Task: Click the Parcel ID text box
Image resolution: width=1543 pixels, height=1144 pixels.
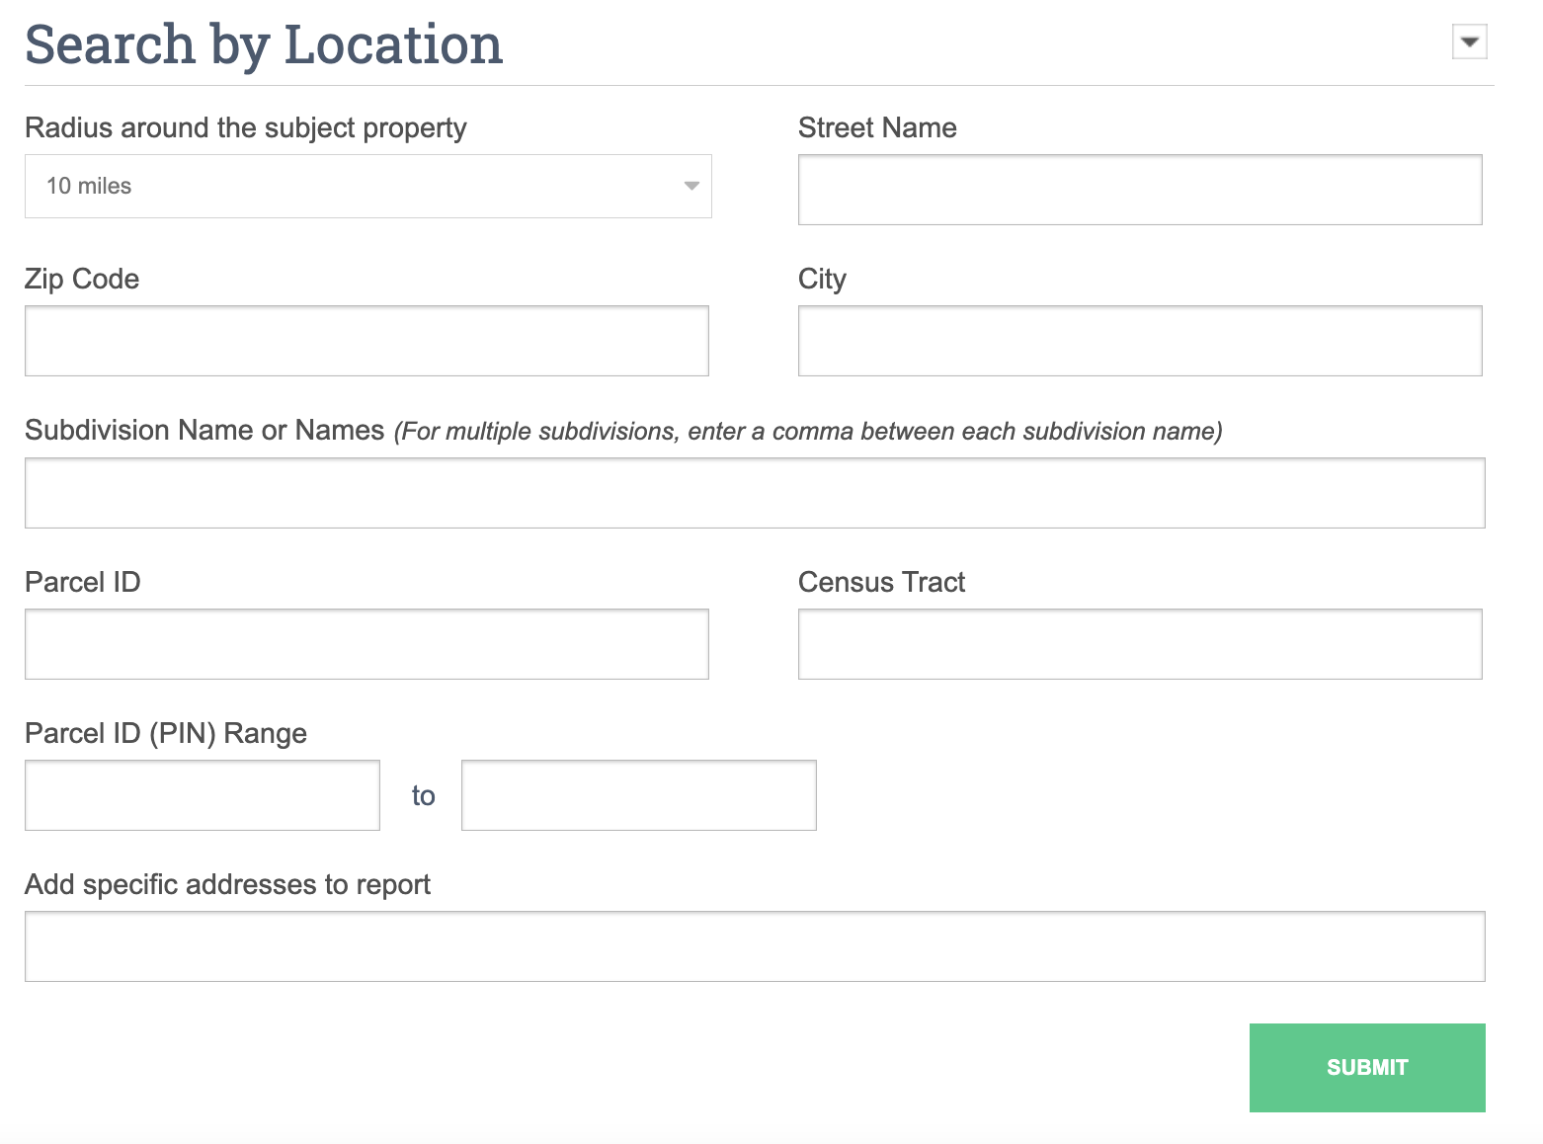Action: 366,644
